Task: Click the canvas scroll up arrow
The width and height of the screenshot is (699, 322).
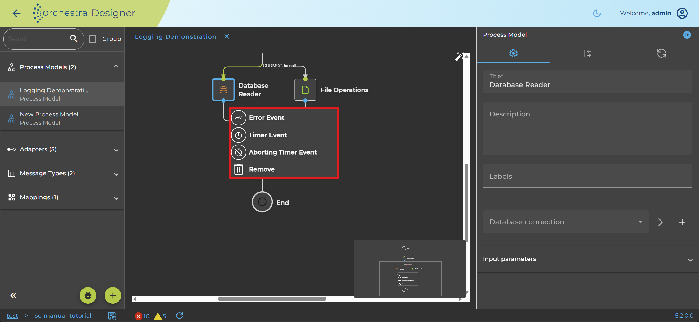Action: coord(467,56)
